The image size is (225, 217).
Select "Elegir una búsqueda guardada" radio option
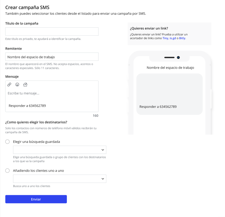click(x=8, y=142)
